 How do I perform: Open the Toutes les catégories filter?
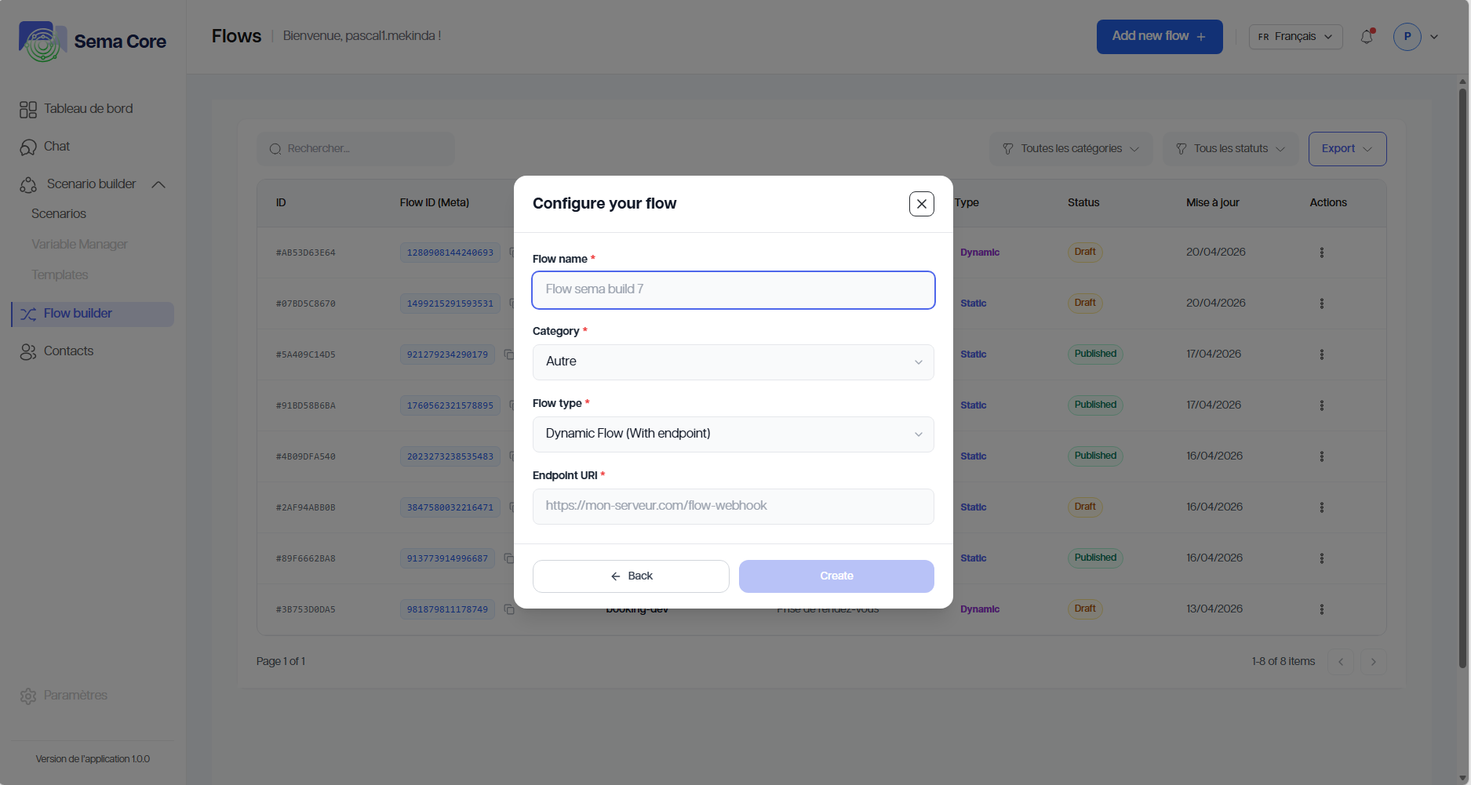point(1071,149)
